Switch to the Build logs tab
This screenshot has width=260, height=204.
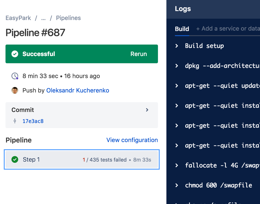pyautogui.click(x=182, y=29)
